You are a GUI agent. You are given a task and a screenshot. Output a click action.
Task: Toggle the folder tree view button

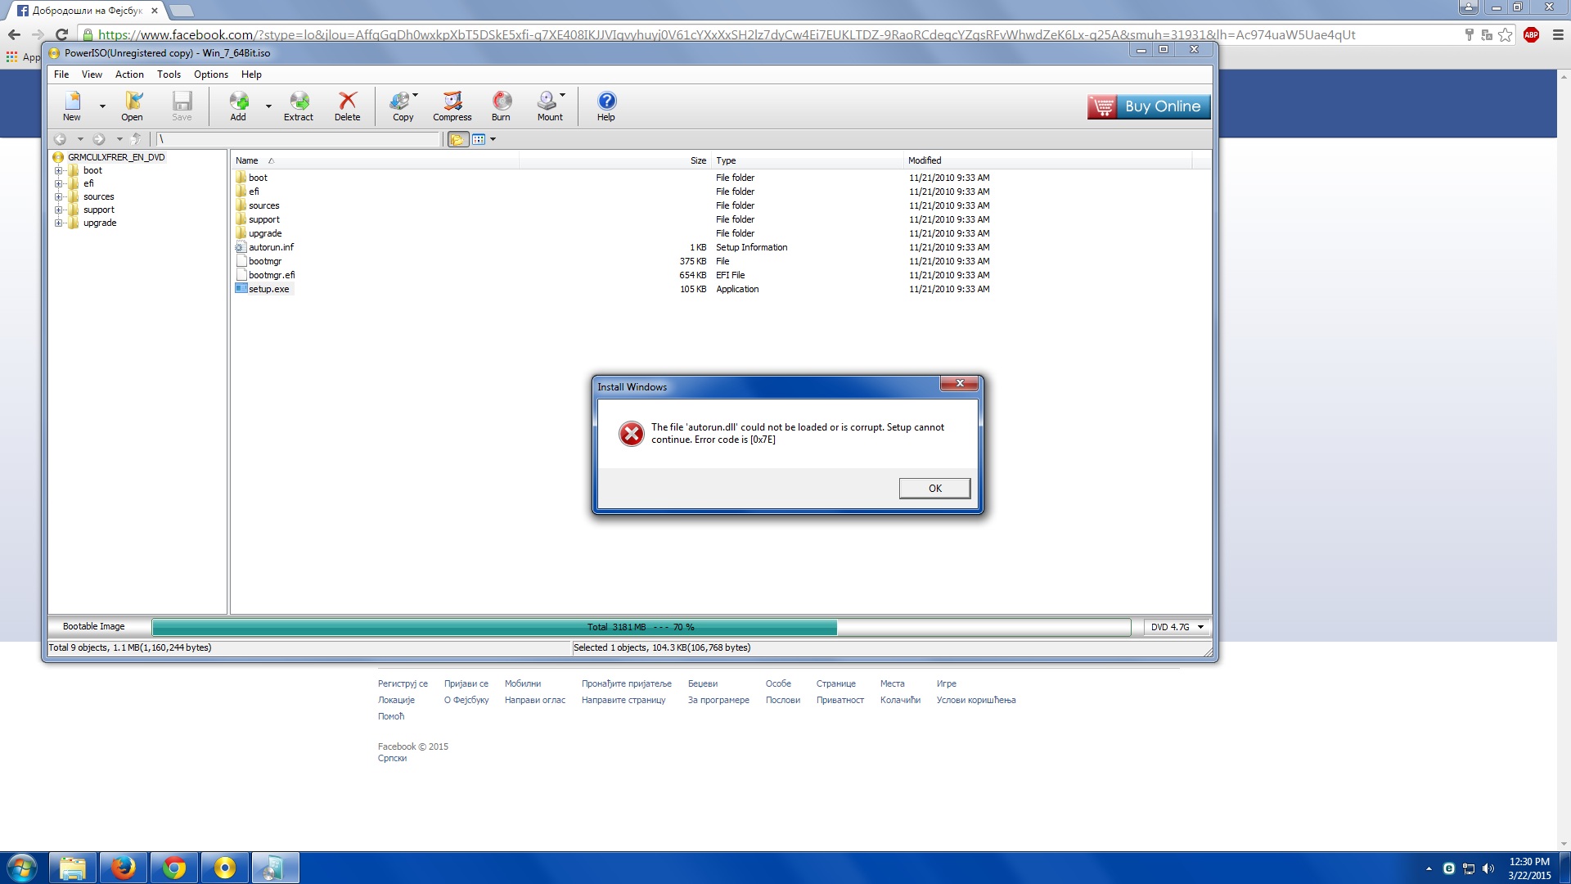[457, 139]
